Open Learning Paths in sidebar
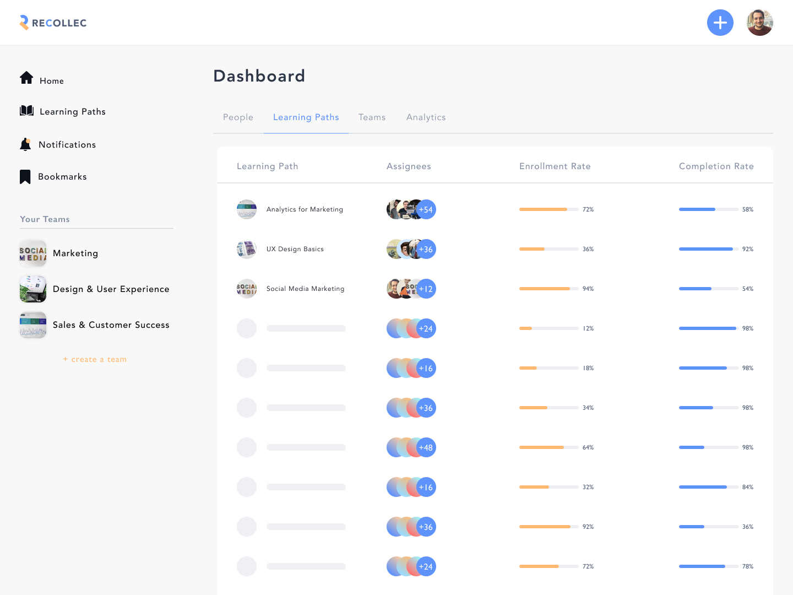Screen dimensions: 793x595 (x=73, y=112)
